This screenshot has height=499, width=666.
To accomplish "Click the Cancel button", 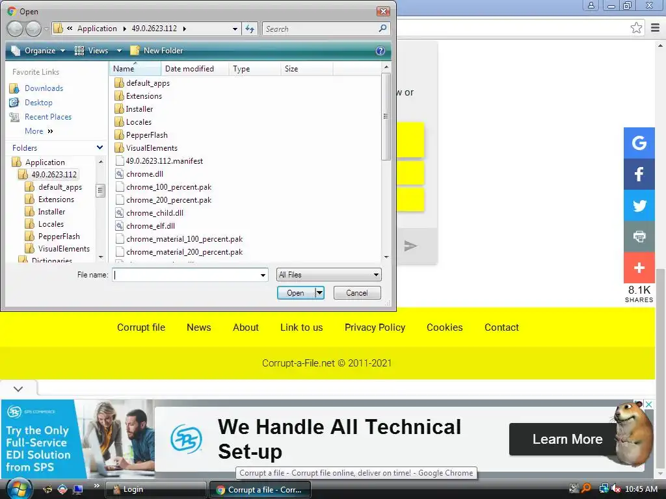I will click(x=357, y=293).
